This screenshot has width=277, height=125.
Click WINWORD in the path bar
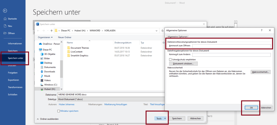pyautogui.click(x=95, y=31)
